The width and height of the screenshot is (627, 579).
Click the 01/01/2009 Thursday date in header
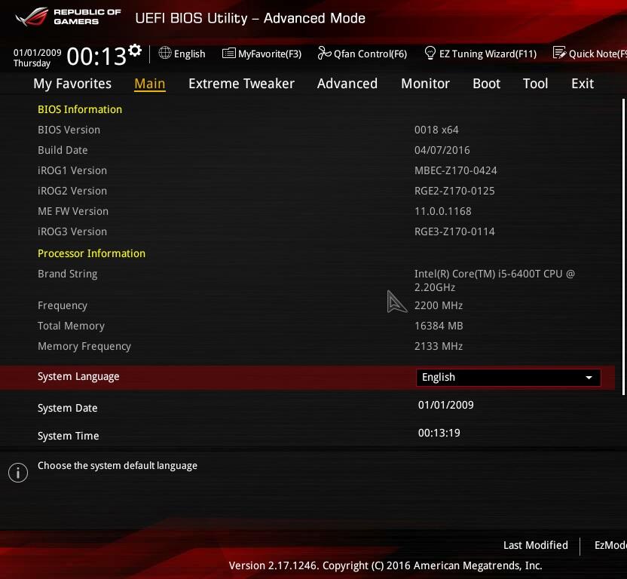click(x=37, y=57)
